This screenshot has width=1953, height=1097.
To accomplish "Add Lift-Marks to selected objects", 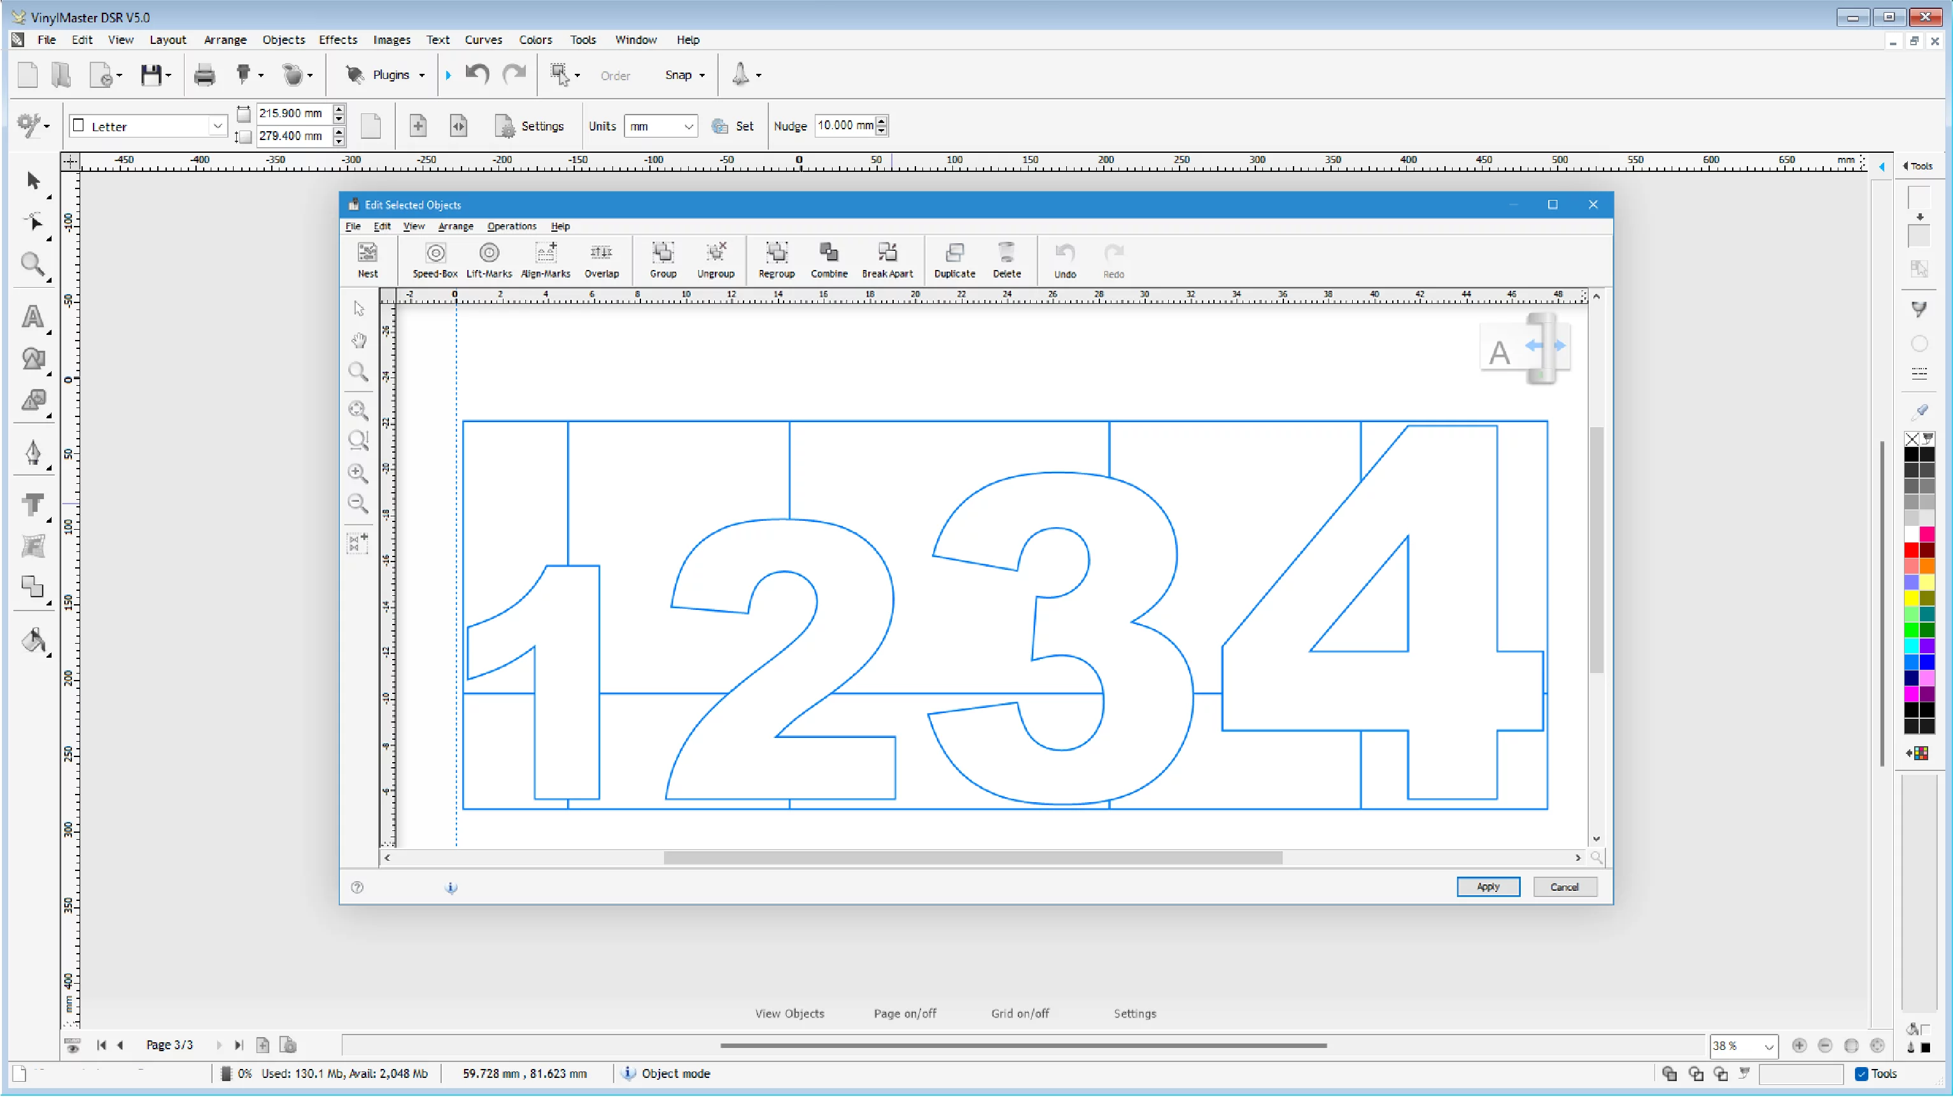I will coord(489,260).
